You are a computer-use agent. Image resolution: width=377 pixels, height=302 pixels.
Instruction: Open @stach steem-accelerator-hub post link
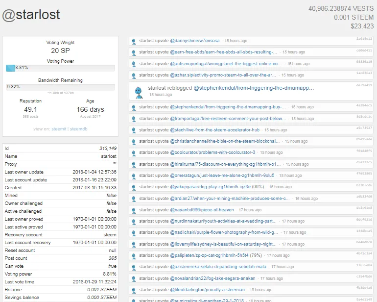click(215, 130)
